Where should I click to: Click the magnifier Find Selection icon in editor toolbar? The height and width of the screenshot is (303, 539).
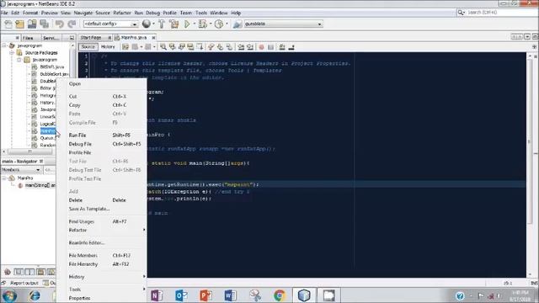163,47
